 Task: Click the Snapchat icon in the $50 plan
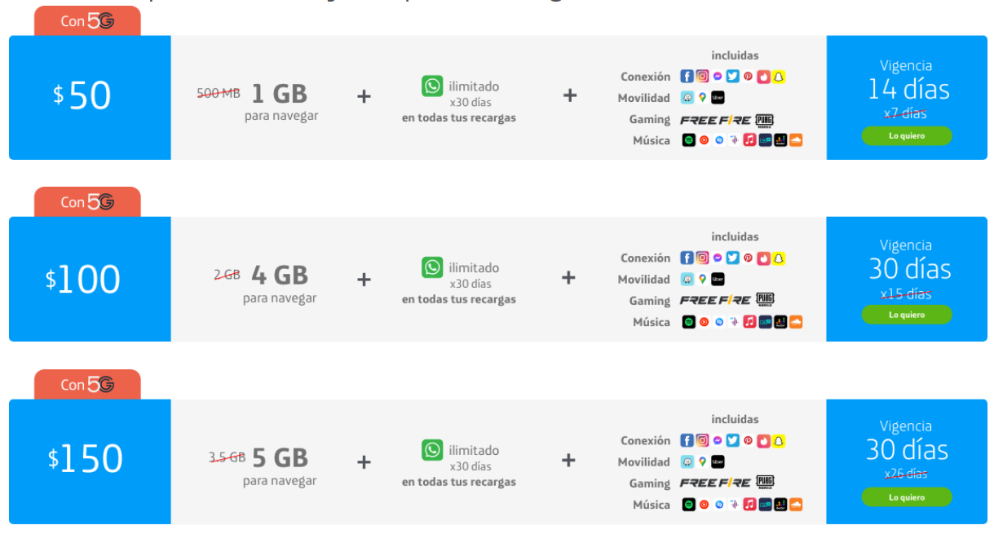click(x=779, y=77)
